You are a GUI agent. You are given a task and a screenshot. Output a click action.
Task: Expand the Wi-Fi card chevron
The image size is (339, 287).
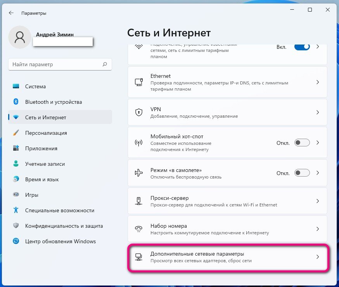318,46
